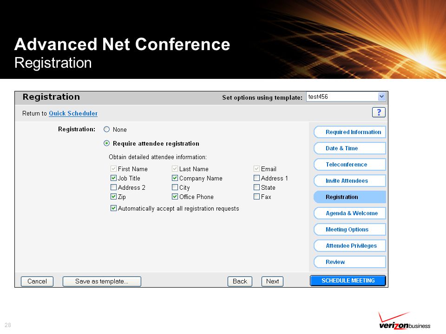The image size is (446, 334).
Task: Enable the State checkbox
Action: coord(256,187)
